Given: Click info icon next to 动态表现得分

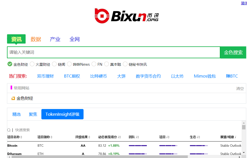Looking at the screenshot, I should click(118, 137).
